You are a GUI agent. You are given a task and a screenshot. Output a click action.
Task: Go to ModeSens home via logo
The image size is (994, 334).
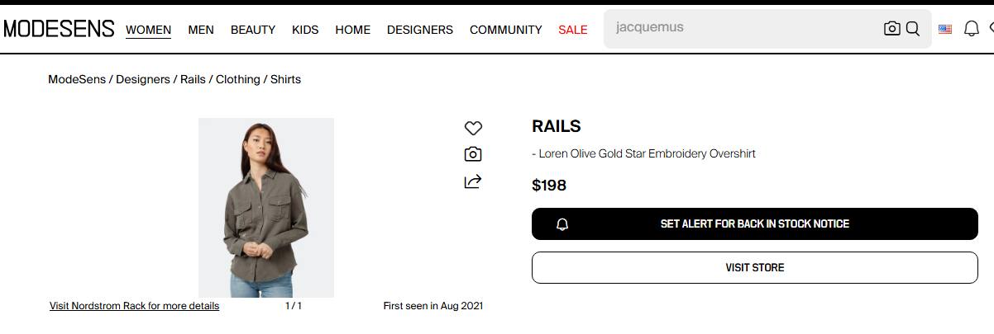tap(59, 29)
